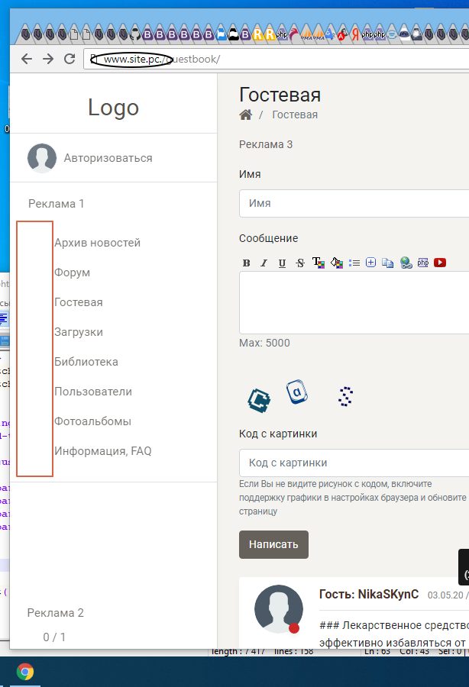This screenshot has width=469, height=687.
Task: Click the browser address bar URL
Action: pos(278,59)
